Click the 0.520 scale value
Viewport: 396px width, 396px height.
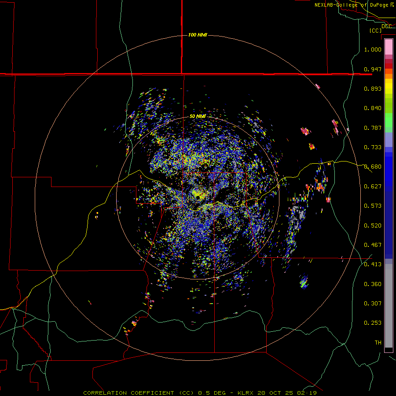(373, 226)
